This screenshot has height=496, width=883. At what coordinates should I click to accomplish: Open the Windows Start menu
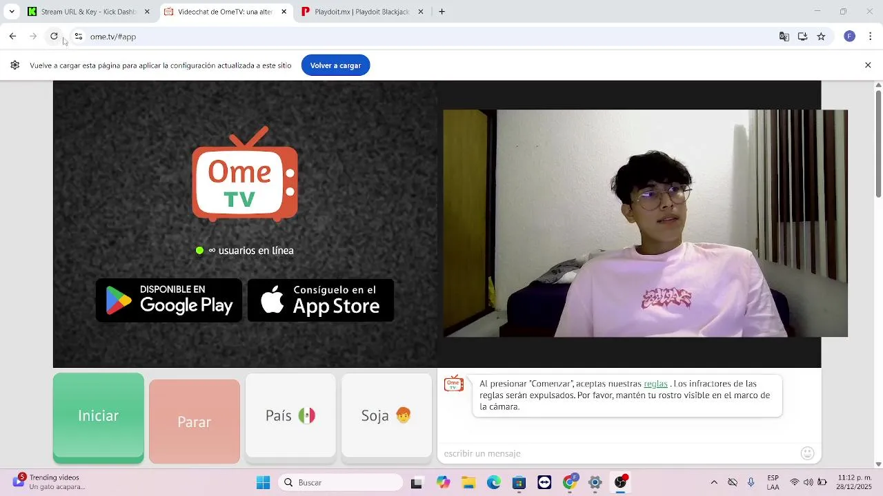264,483
